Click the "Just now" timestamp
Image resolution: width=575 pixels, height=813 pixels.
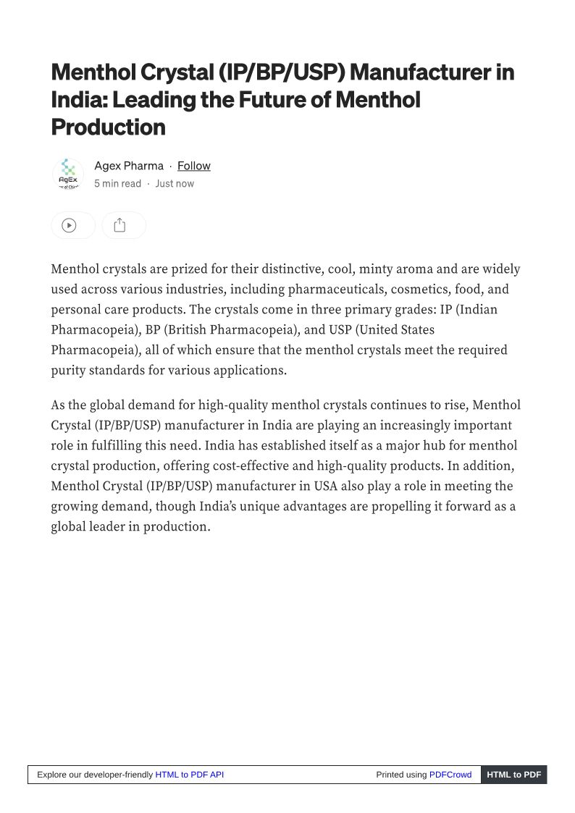pyautogui.click(x=175, y=184)
